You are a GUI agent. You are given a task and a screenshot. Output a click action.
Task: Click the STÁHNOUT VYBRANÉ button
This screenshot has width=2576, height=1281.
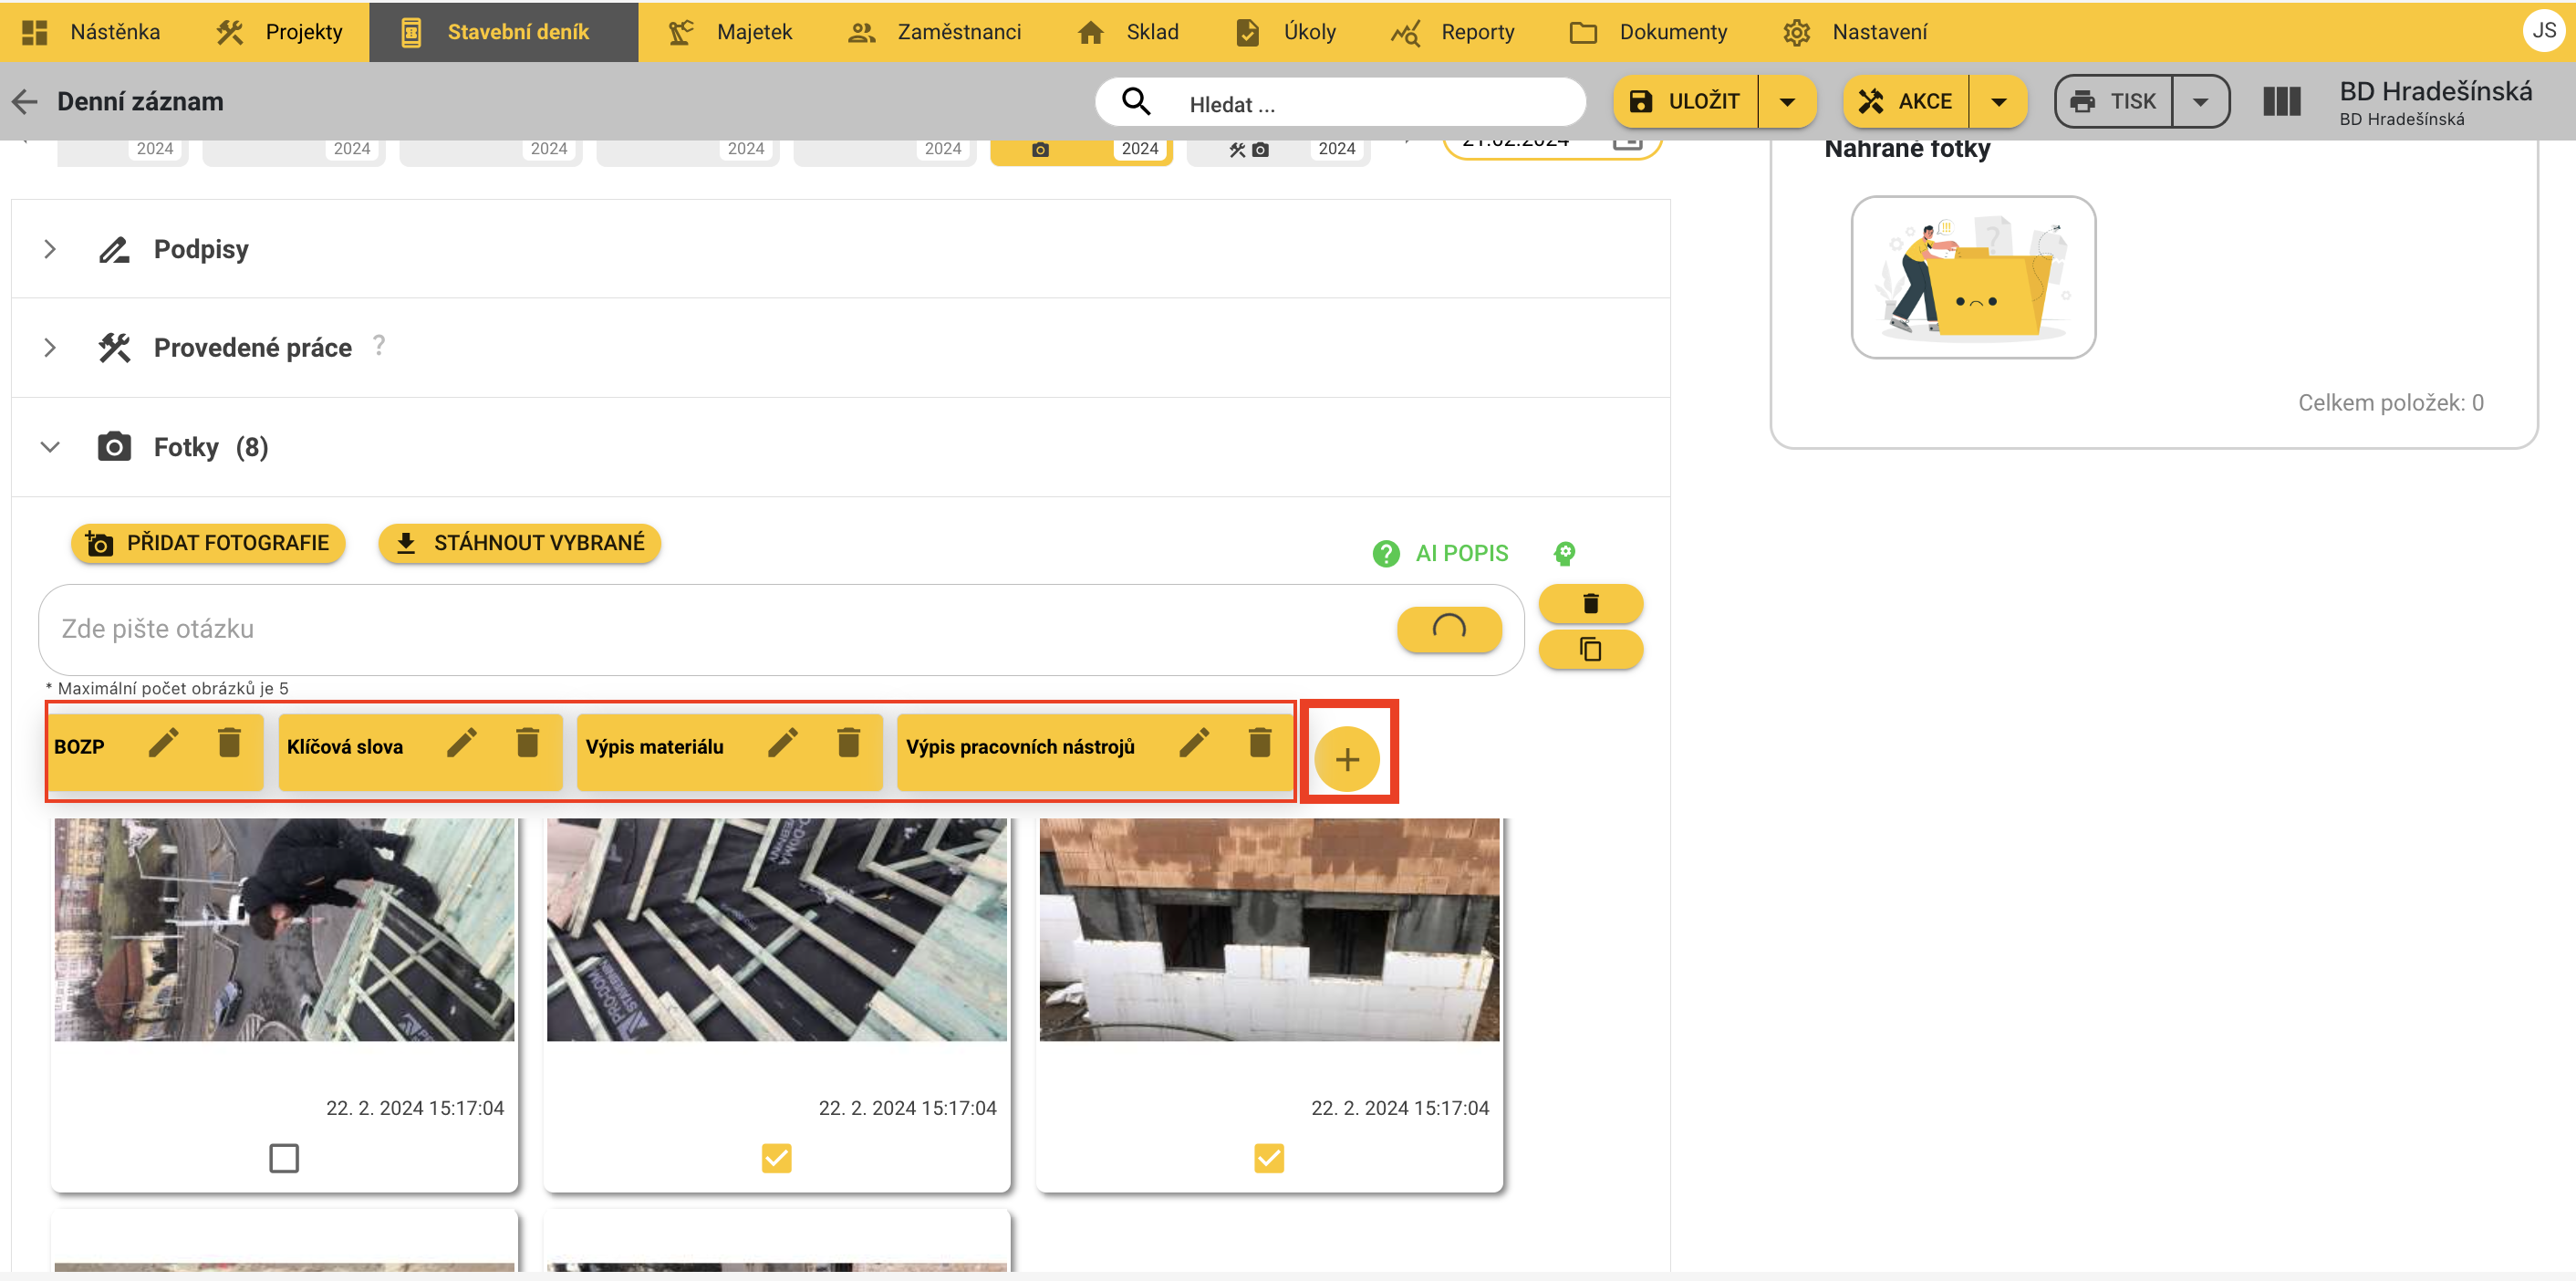pos(519,543)
